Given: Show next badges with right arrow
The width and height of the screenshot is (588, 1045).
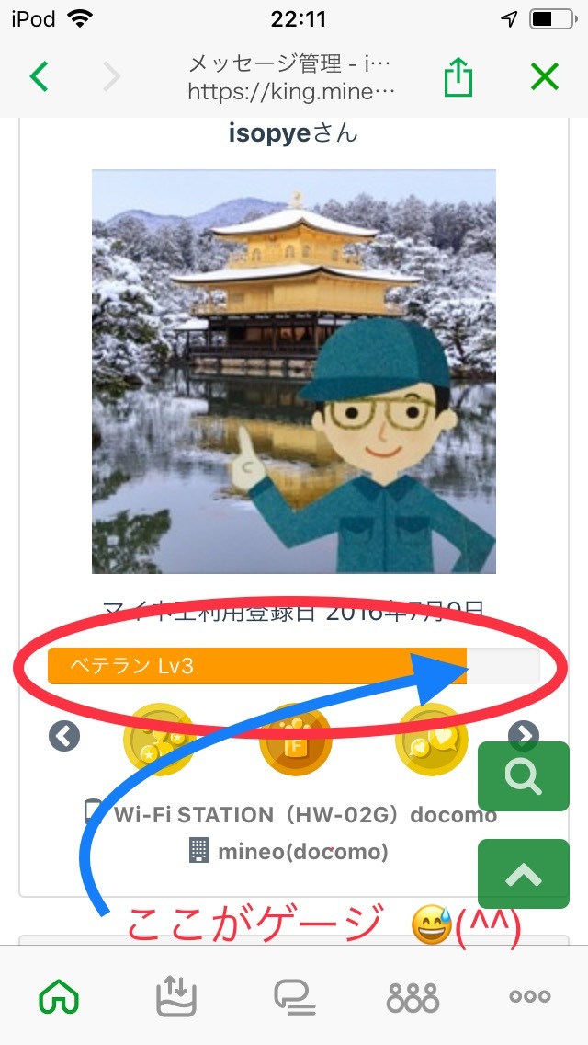Looking at the screenshot, I should click(x=524, y=735).
